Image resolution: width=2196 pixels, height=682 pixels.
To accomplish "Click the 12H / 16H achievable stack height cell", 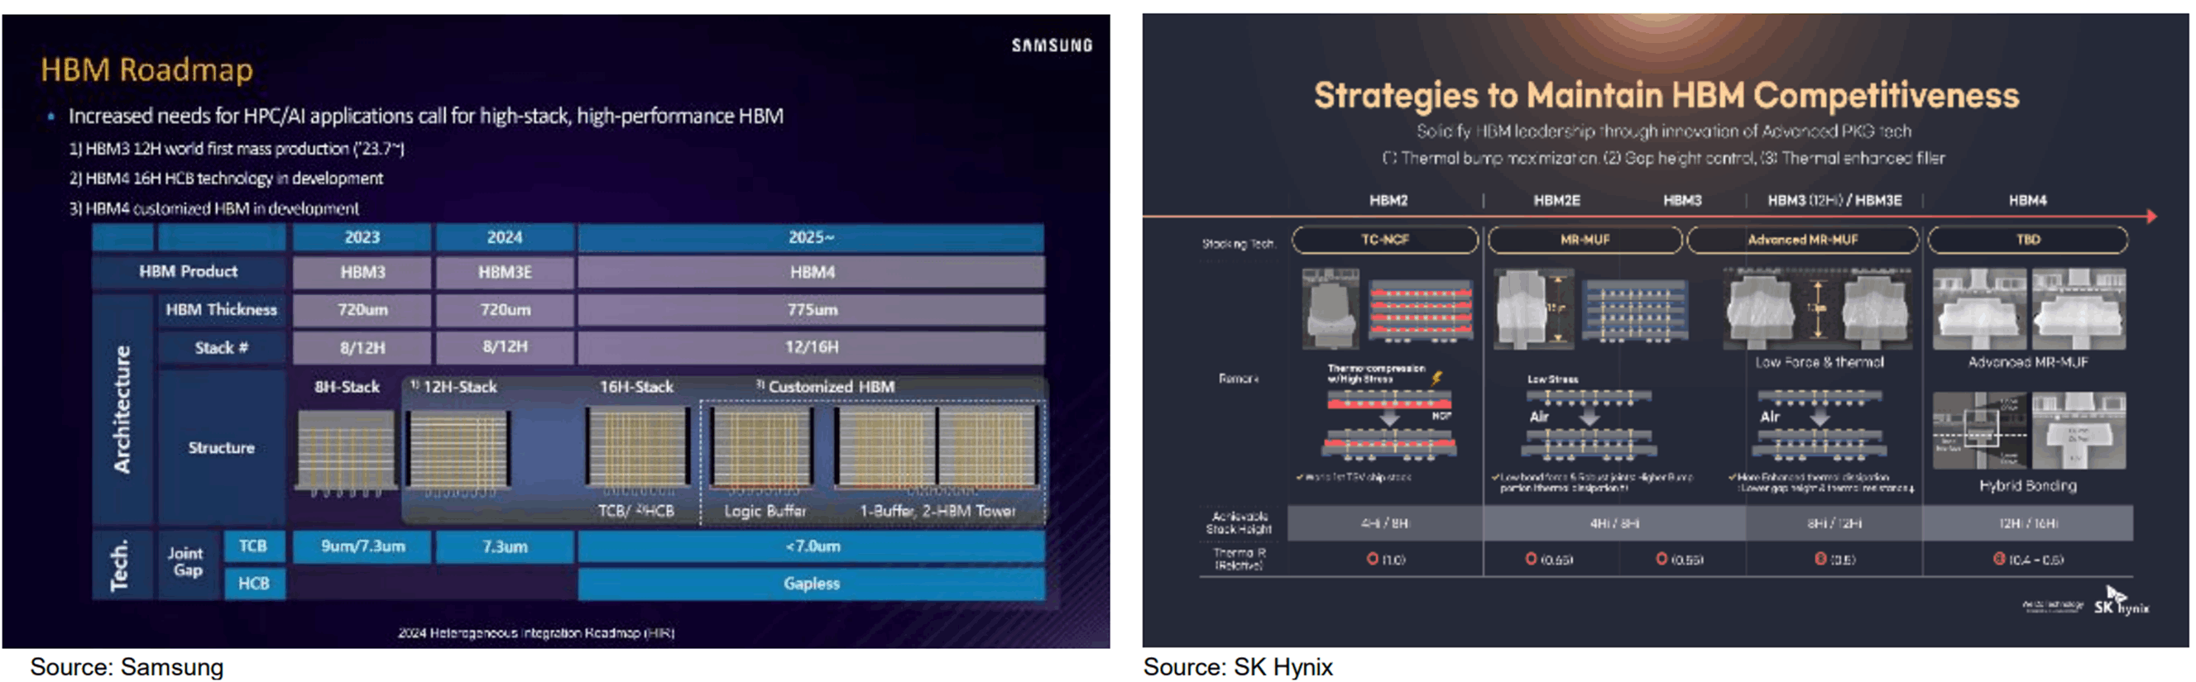I will pos(2027,522).
